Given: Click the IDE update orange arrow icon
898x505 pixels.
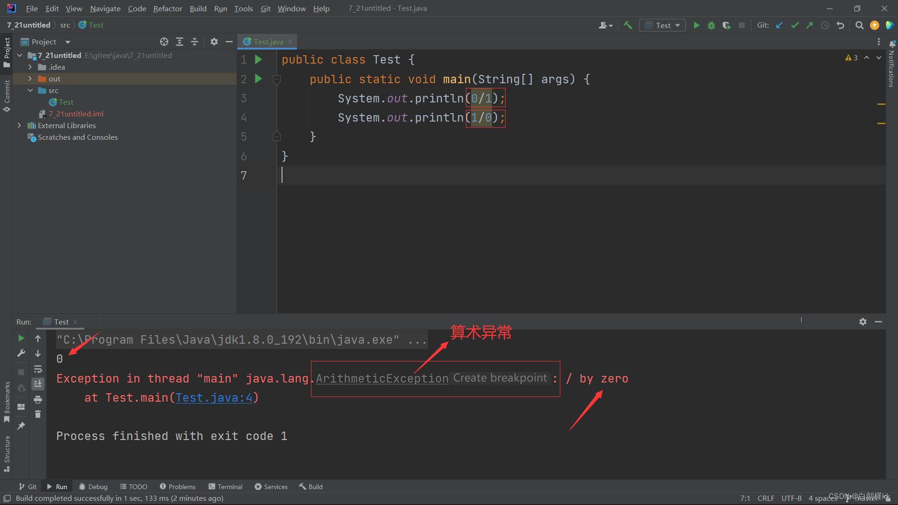Looking at the screenshot, I should pyautogui.click(x=875, y=25).
